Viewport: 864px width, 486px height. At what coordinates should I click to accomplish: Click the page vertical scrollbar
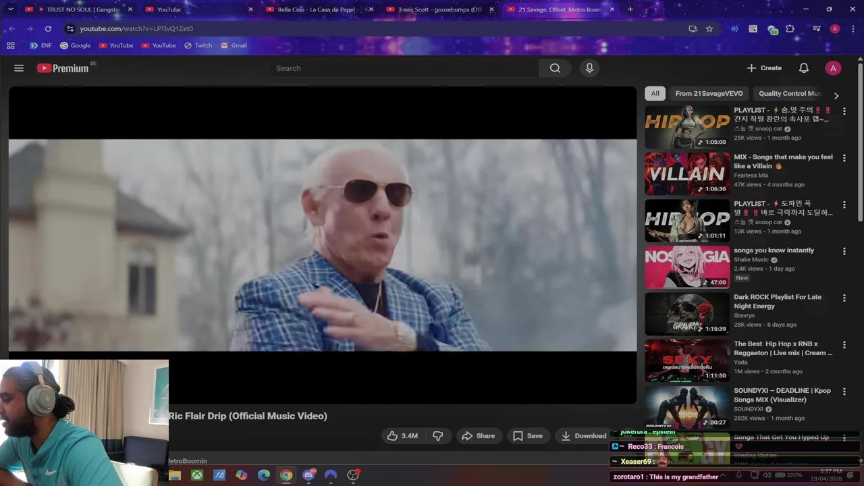pos(860,142)
